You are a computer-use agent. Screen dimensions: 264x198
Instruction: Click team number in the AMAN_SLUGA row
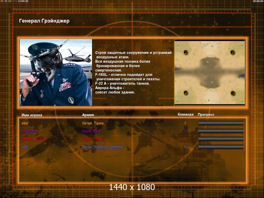point(185,139)
